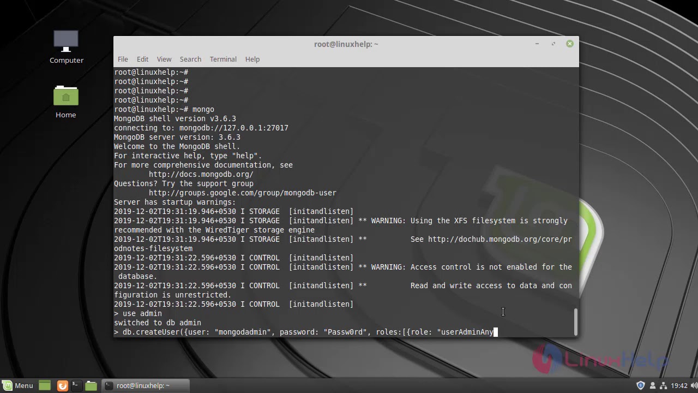Maximize the terminal window

[x=553, y=44]
